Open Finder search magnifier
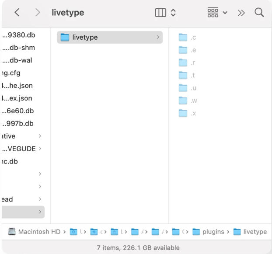Screen dimensions: 272x254 [259, 13]
